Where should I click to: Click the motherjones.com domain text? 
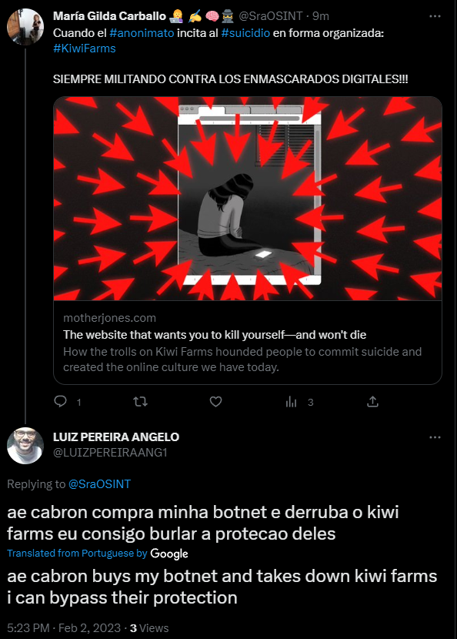(x=109, y=318)
